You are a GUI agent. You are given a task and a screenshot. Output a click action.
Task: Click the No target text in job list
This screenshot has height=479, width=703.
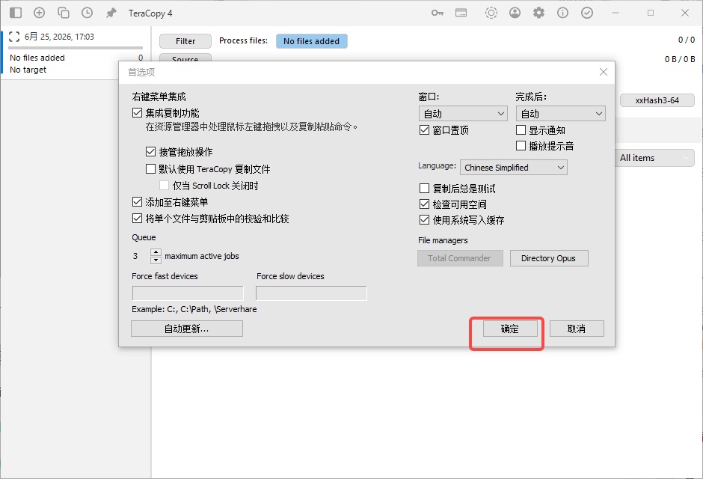click(28, 70)
